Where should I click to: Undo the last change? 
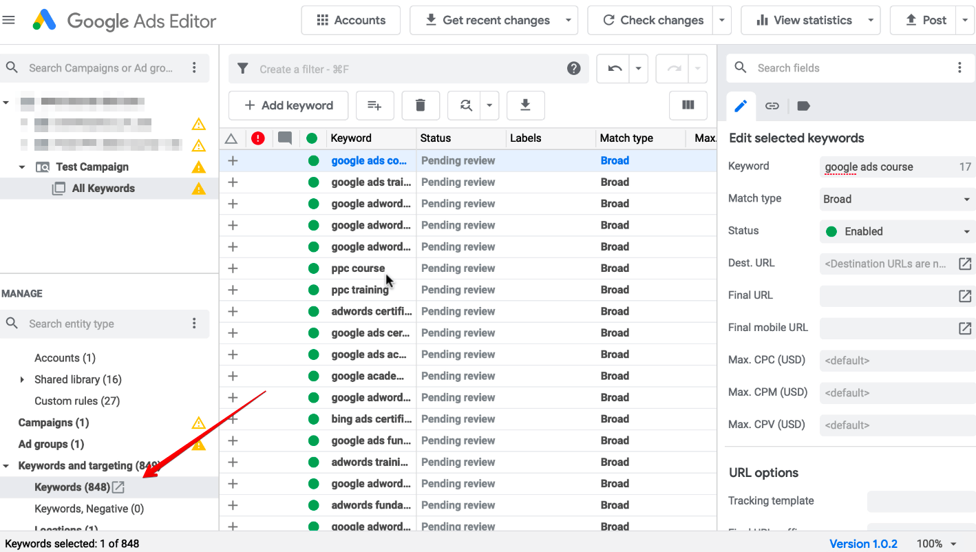615,69
